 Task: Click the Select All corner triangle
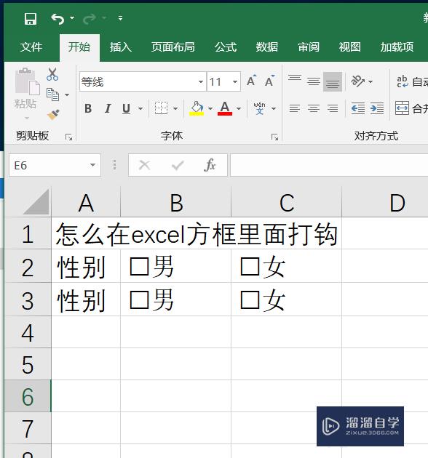36,201
